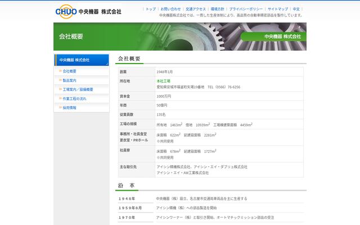Click the 1970年 history row year
The width and height of the screenshot is (360, 225).
tap(127, 218)
